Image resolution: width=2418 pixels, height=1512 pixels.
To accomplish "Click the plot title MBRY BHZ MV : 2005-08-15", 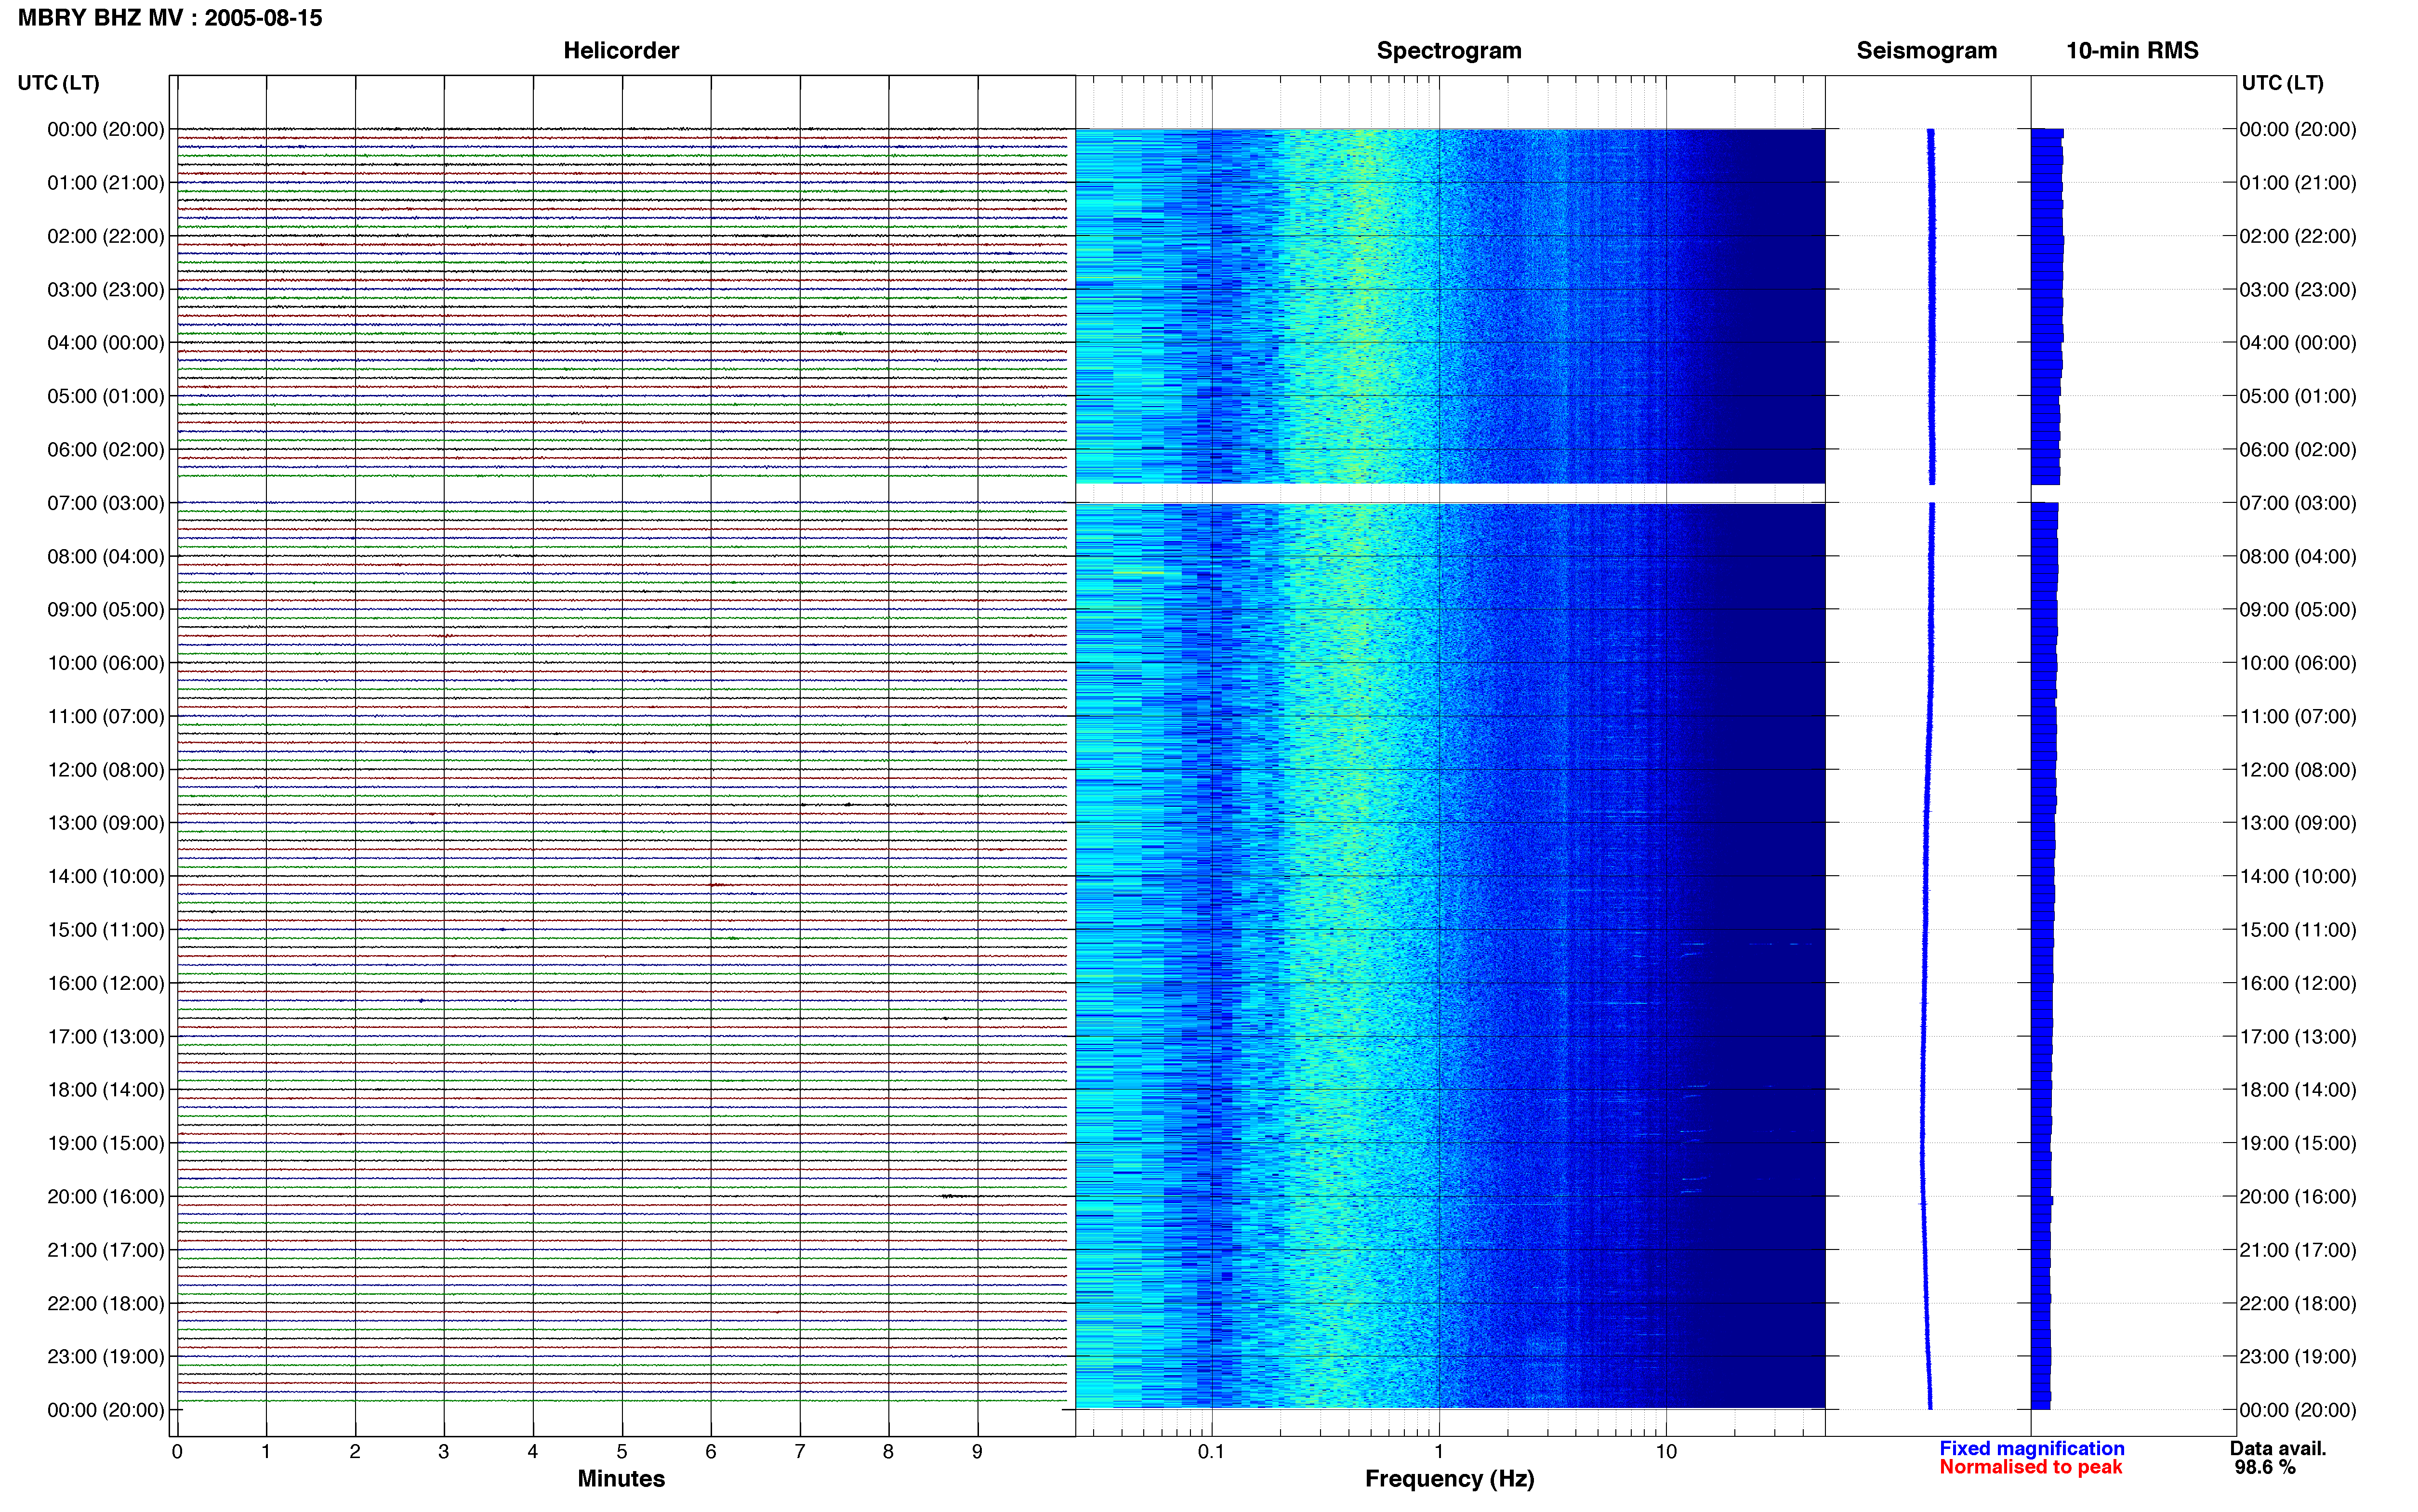I will pos(170,18).
